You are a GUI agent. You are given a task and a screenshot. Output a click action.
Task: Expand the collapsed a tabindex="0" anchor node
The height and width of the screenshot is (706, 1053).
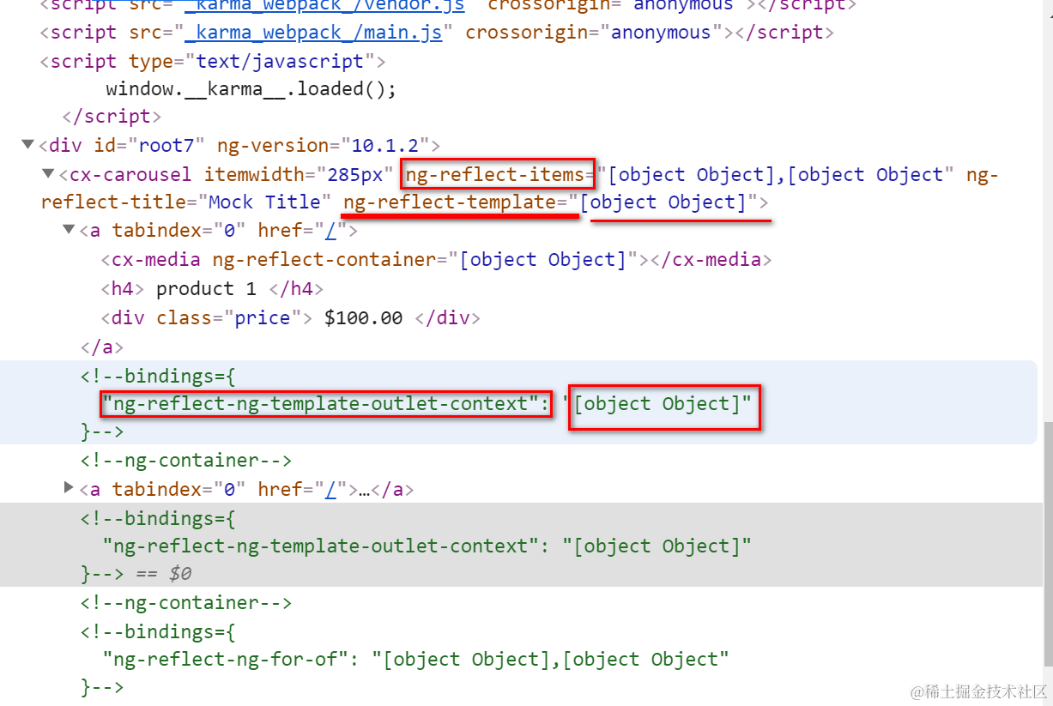[70, 488]
